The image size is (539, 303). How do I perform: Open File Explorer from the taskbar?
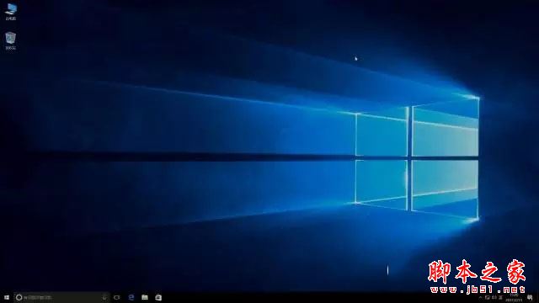point(145,297)
